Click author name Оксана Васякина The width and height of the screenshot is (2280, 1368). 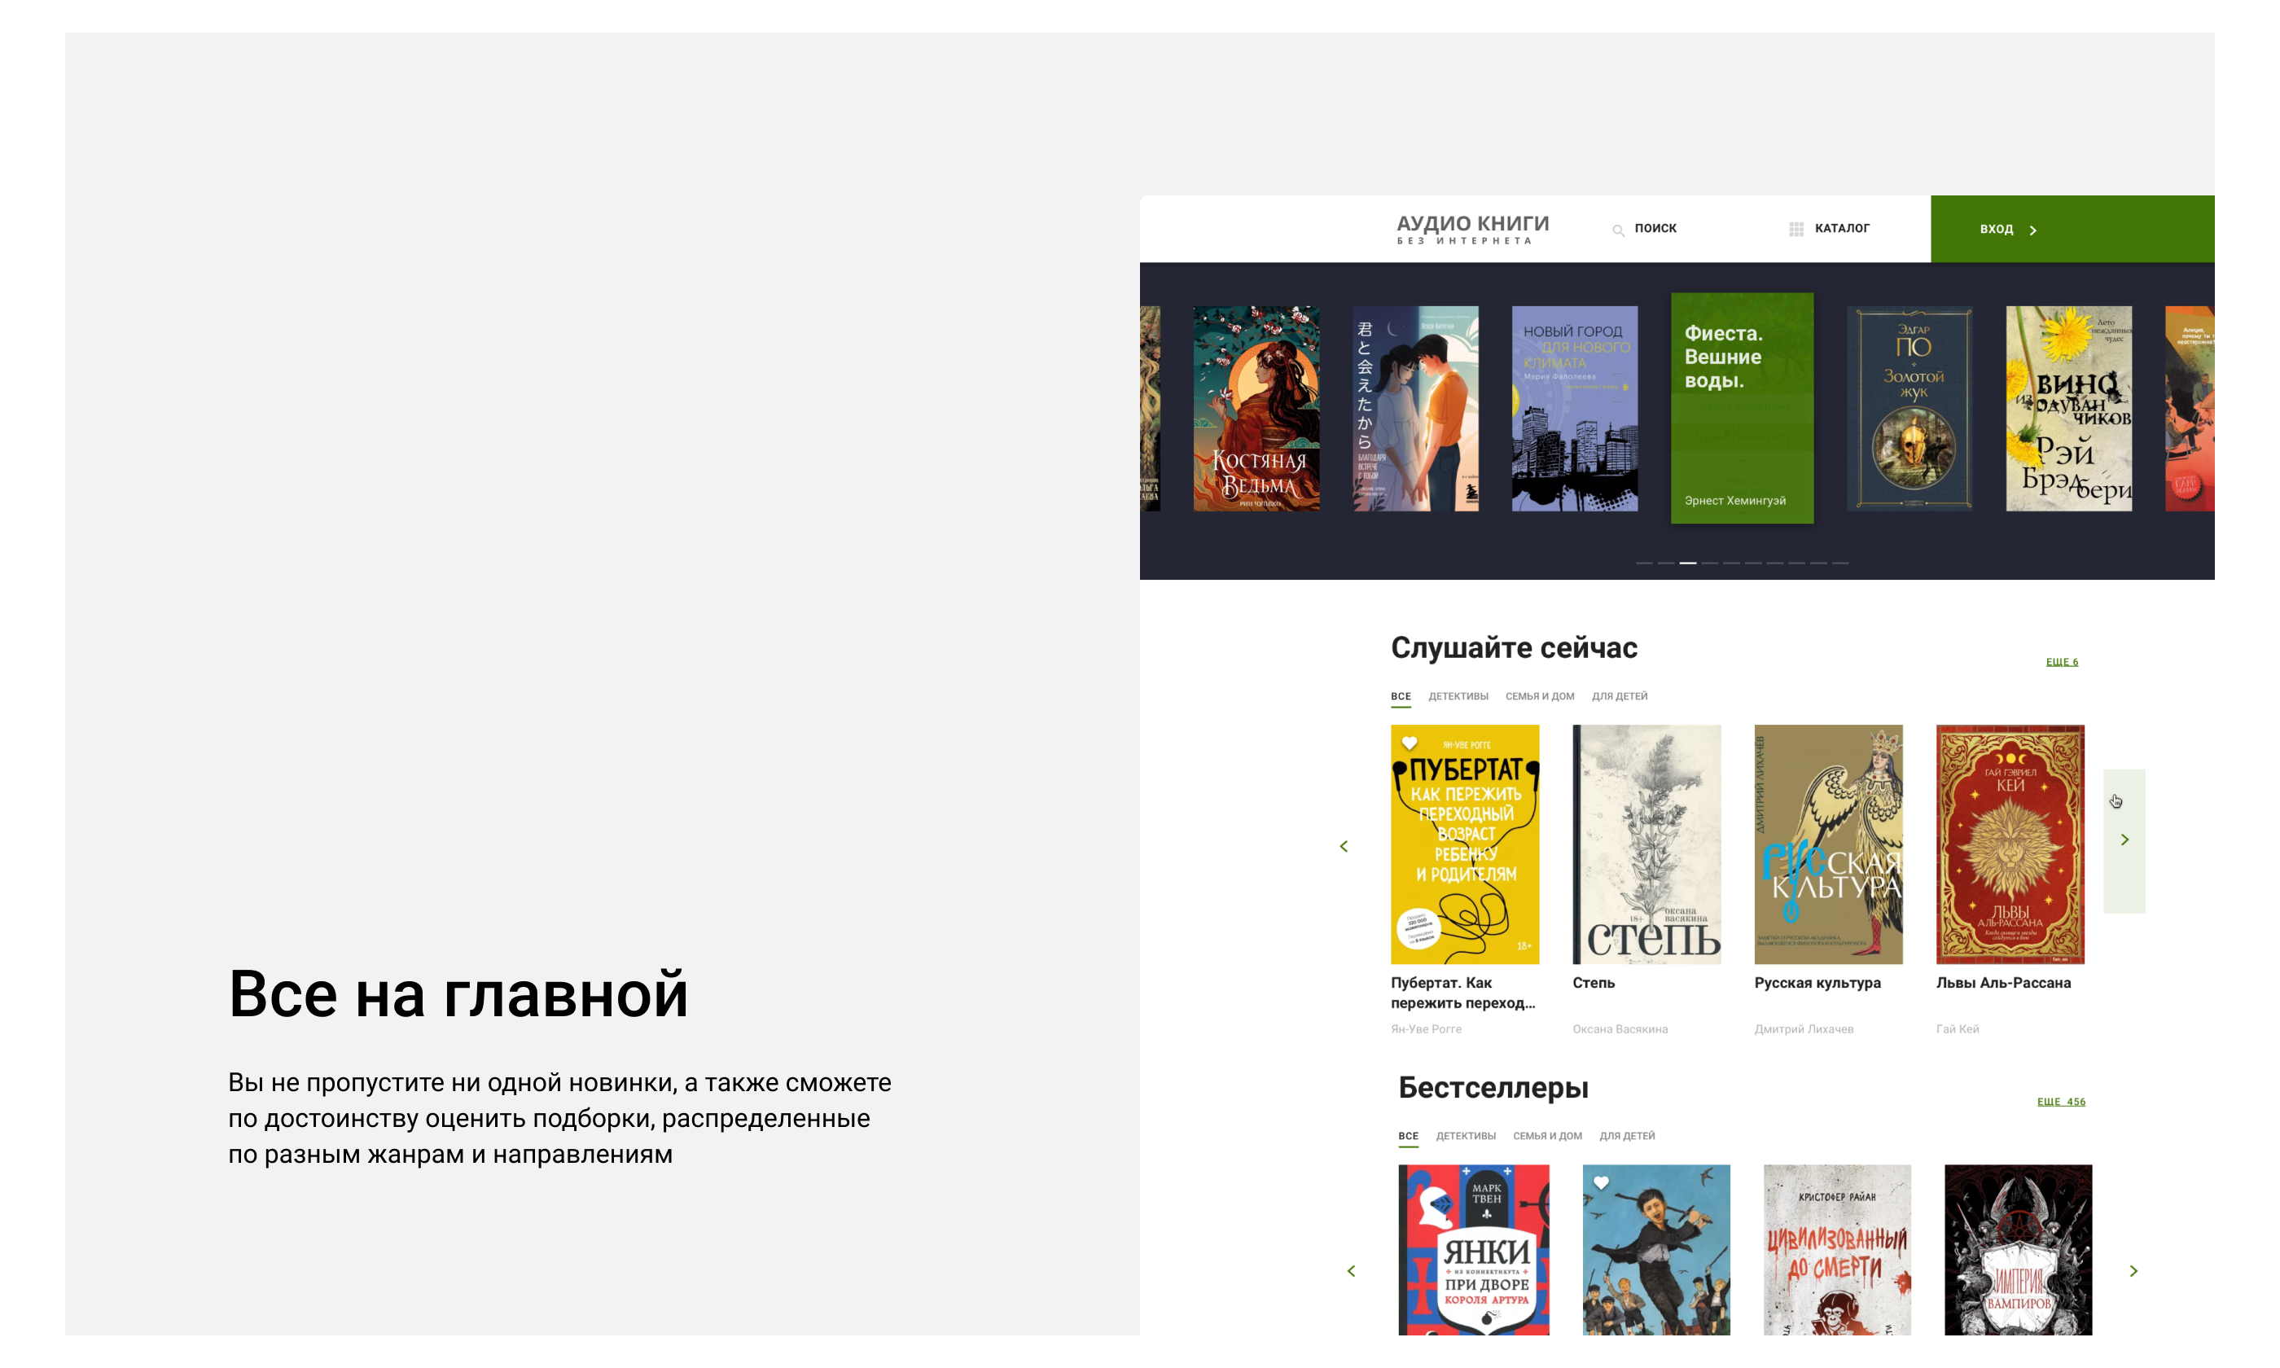pyautogui.click(x=1620, y=1028)
